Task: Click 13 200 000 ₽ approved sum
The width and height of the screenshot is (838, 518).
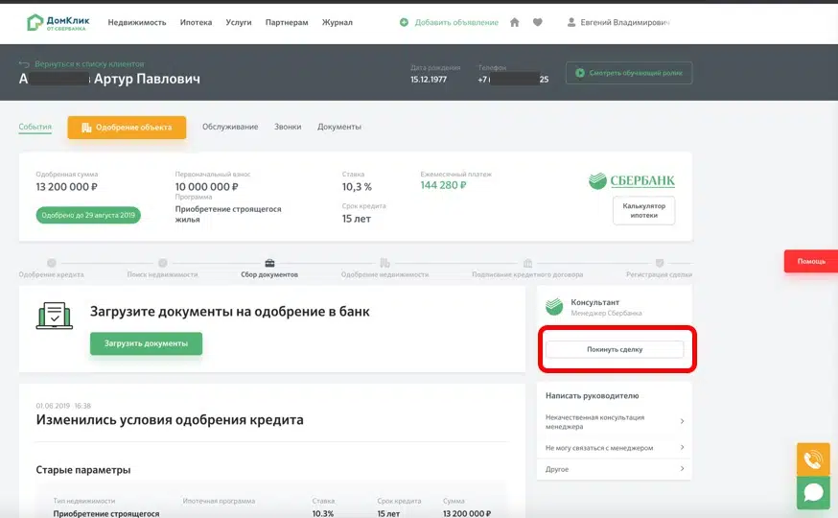Action: (67, 187)
